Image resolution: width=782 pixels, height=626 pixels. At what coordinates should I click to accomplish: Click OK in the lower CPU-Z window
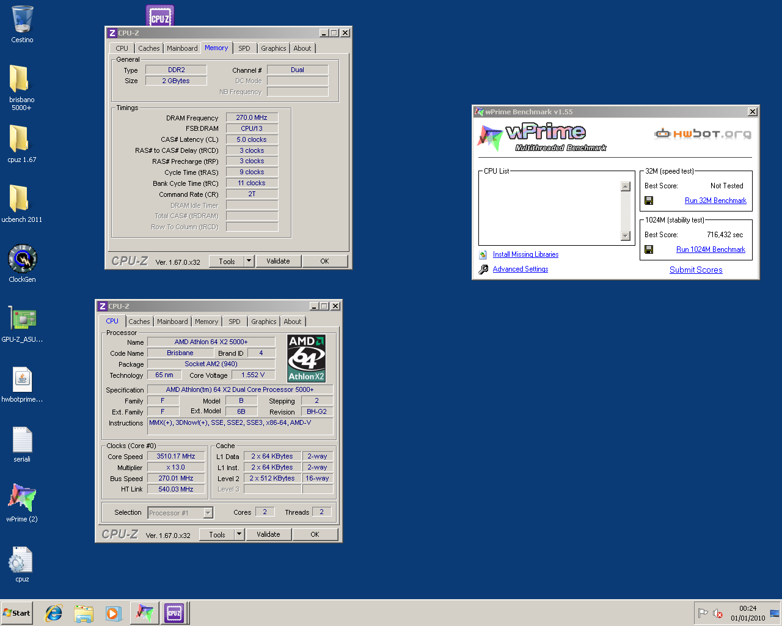point(315,534)
